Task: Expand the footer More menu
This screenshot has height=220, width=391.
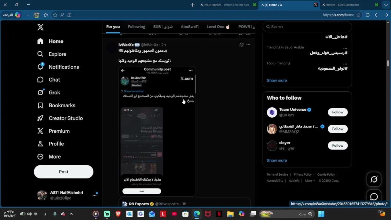Action: click(x=310, y=181)
